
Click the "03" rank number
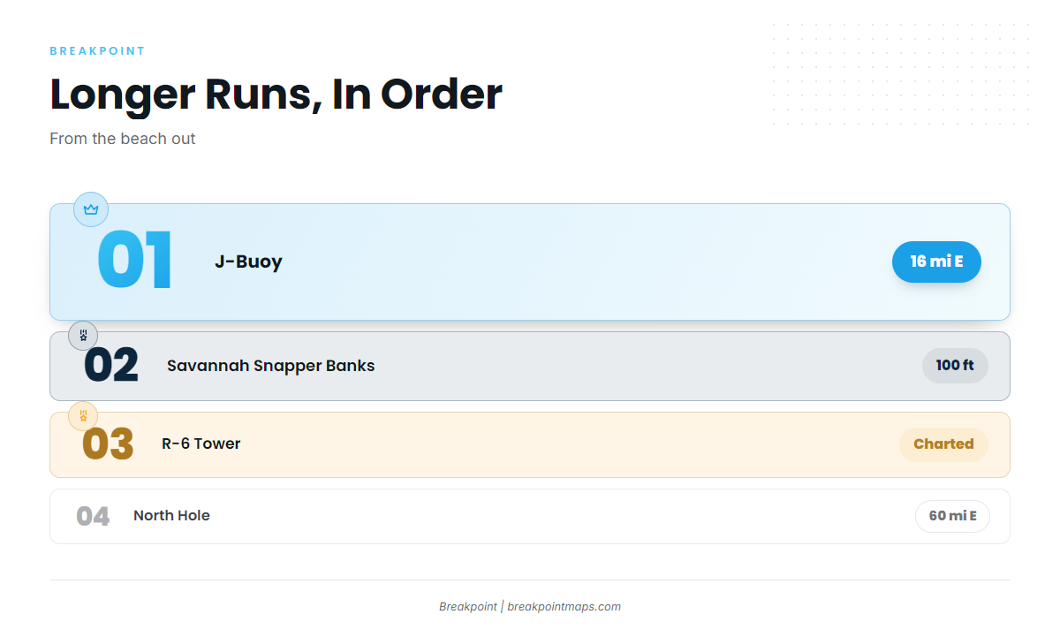click(x=108, y=444)
